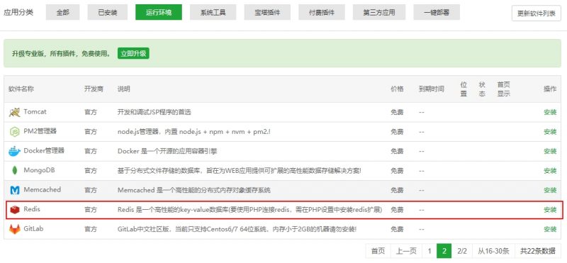
Task: Click the Memcached M icon
Action: 14,190
